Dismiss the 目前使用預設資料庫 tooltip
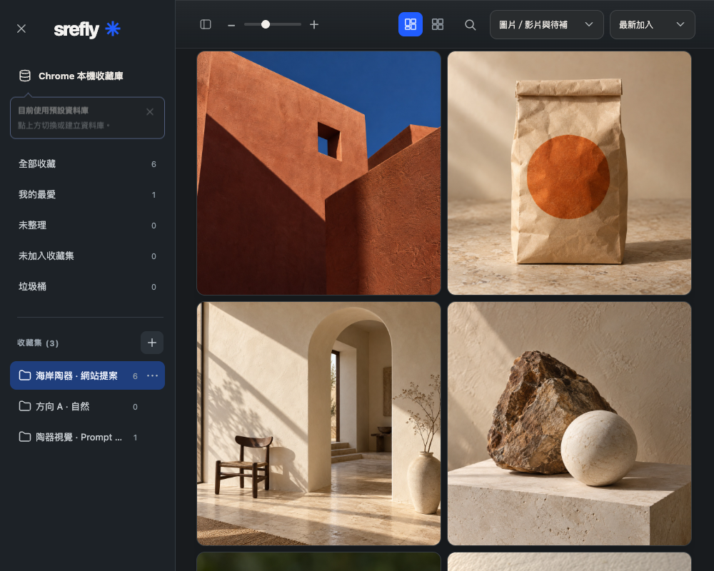This screenshot has height=571, width=714. pos(150,112)
